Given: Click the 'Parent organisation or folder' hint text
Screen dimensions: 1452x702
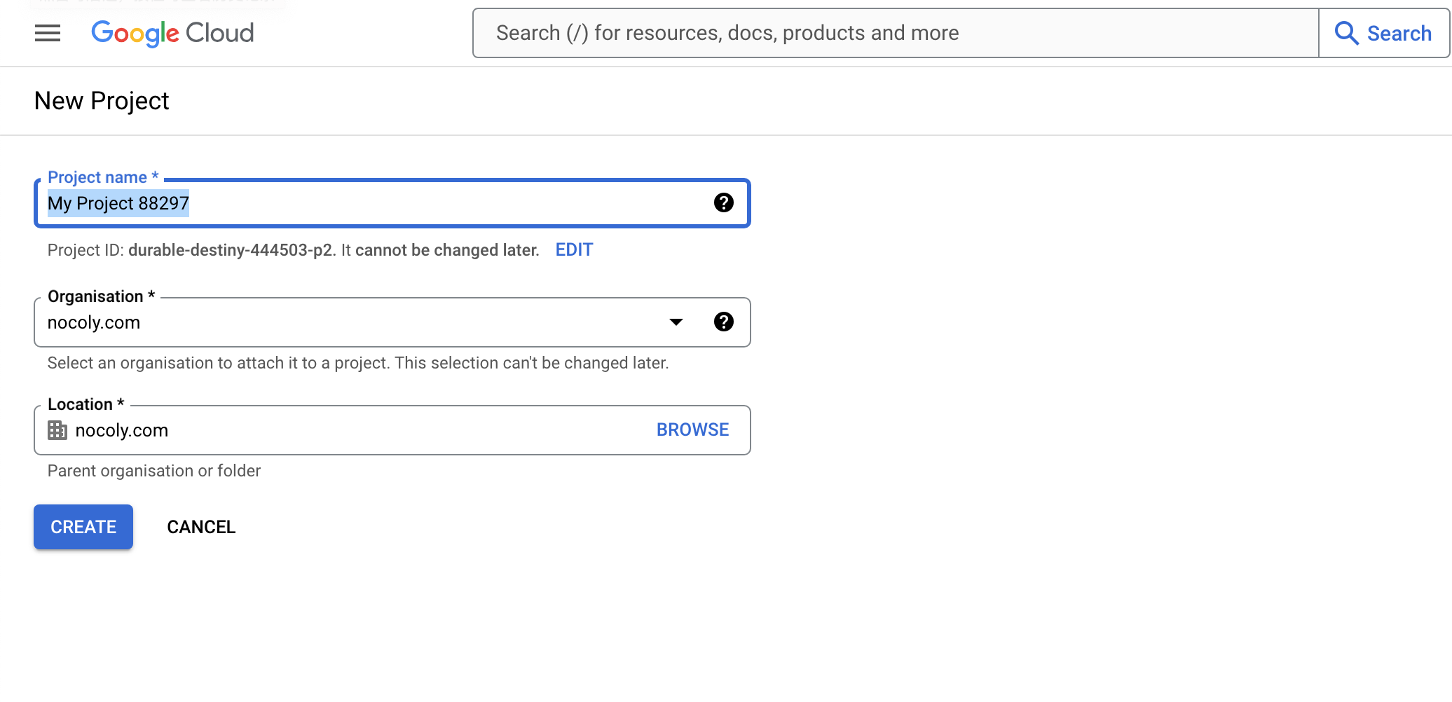Looking at the screenshot, I should 154,471.
